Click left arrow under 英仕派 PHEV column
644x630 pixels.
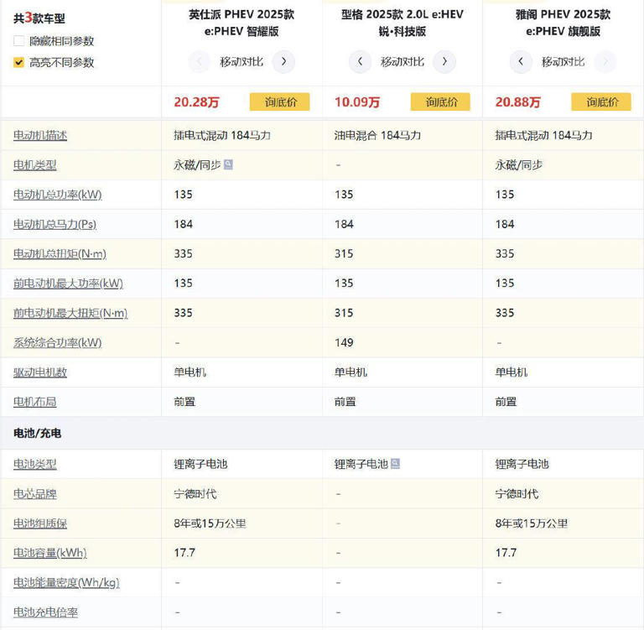(x=200, y=61)
